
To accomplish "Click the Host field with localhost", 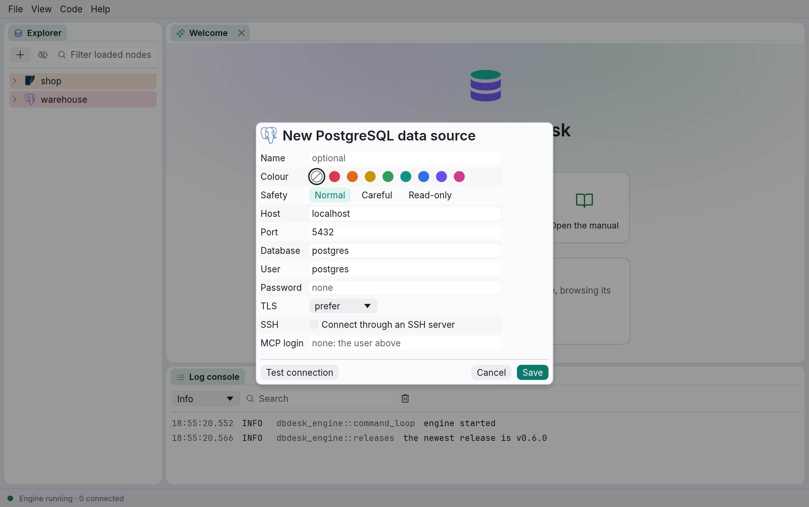I will coord(405,213).
